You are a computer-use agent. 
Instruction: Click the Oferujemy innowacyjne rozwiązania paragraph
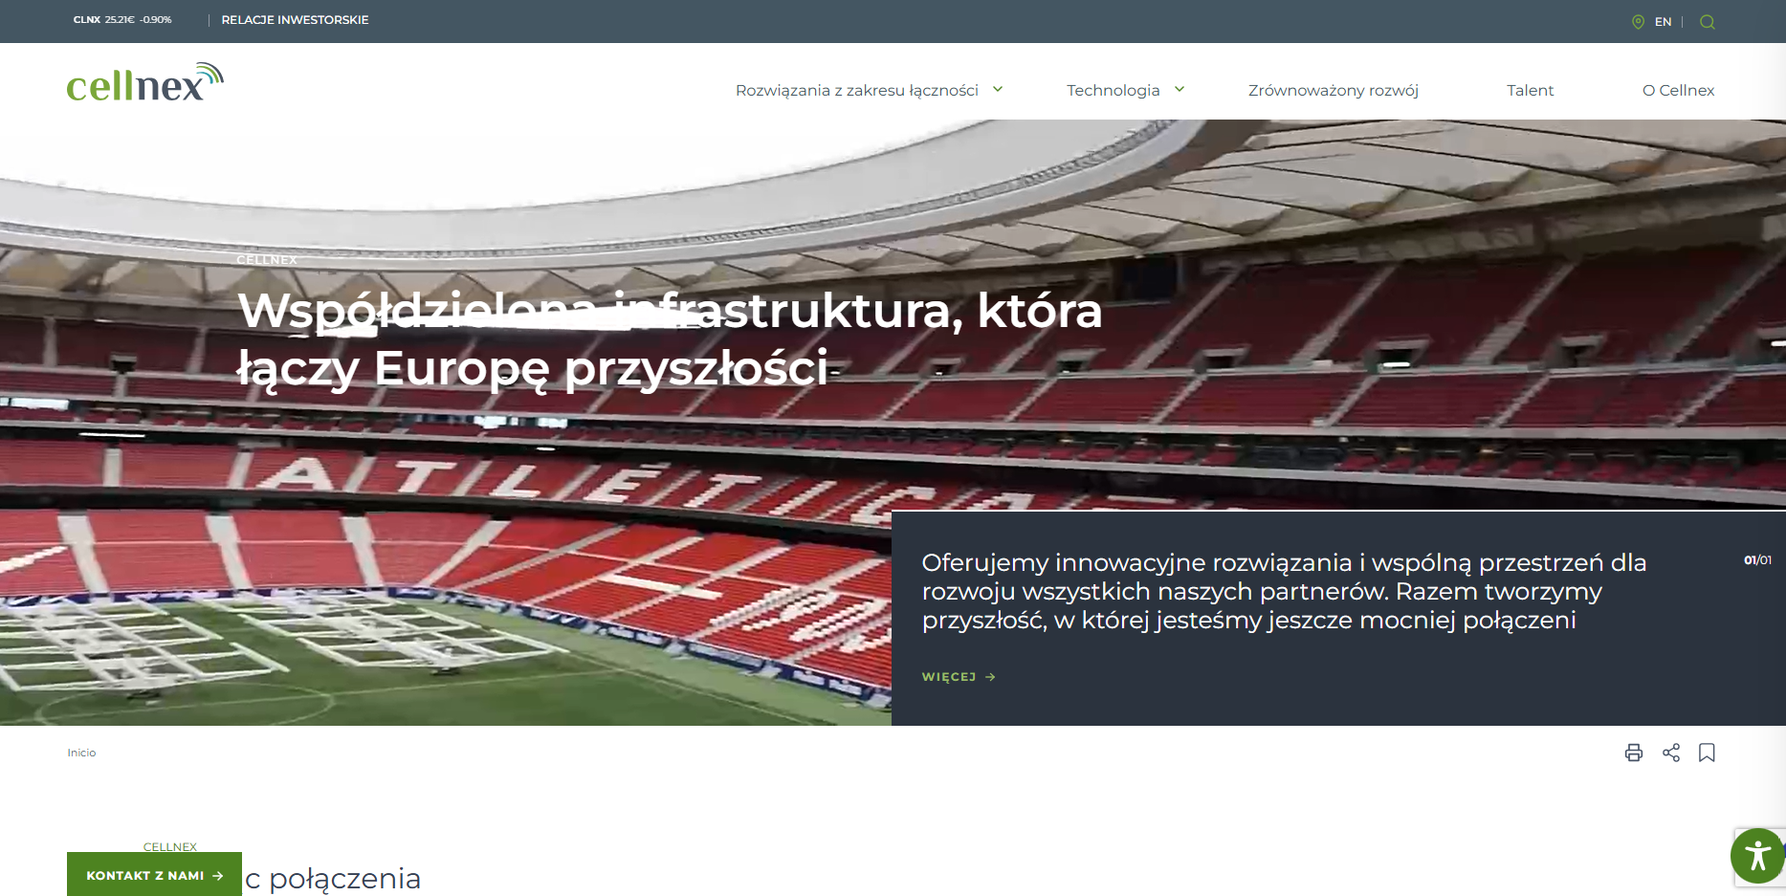click(x=1284, y=591)
